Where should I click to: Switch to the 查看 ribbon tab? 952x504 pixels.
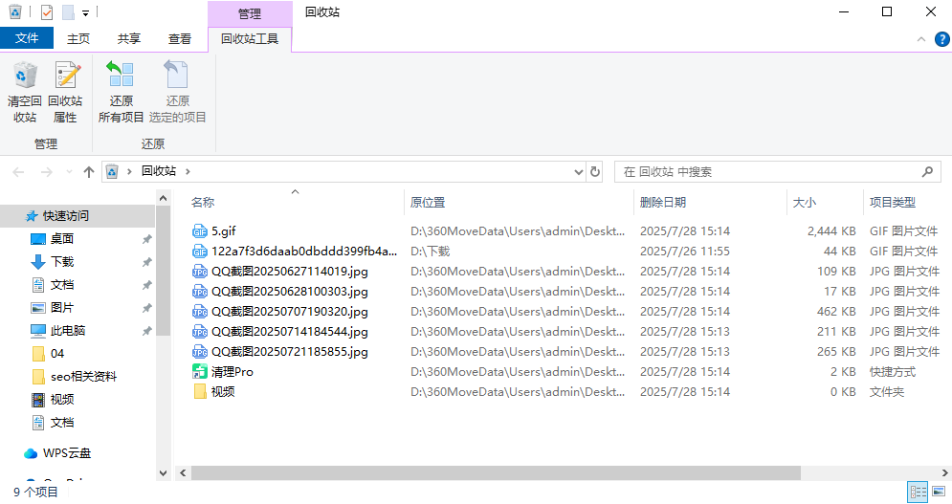[x=180, y=39]
